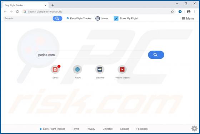Open the hamburger Menu

coord(187,19)
